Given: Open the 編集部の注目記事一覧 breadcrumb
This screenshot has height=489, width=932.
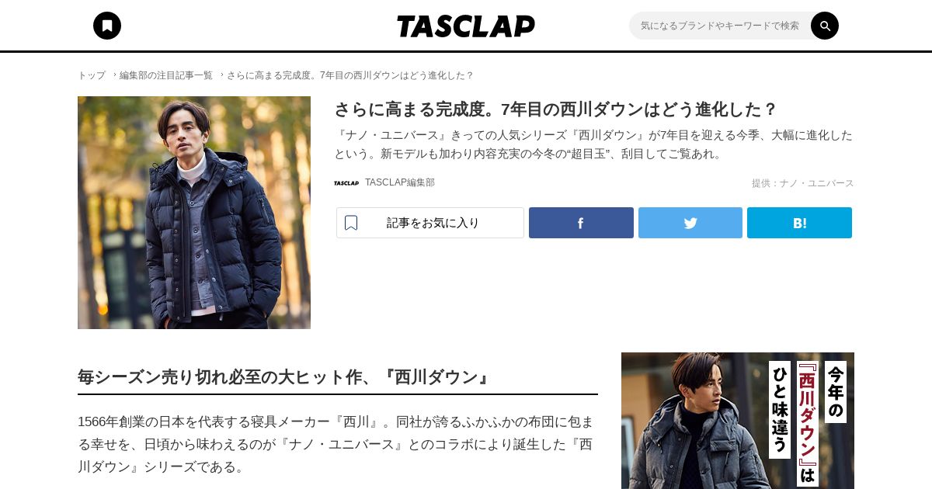Looking at the screenshot, I should pos(166,75).
